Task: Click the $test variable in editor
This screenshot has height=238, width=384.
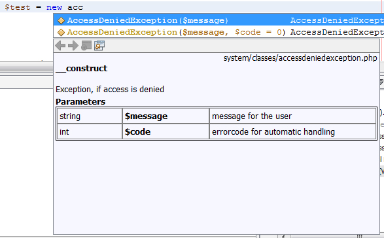Action: [18, 7]
